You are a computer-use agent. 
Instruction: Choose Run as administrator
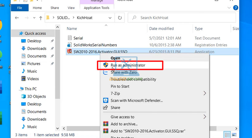pos(128,65)
